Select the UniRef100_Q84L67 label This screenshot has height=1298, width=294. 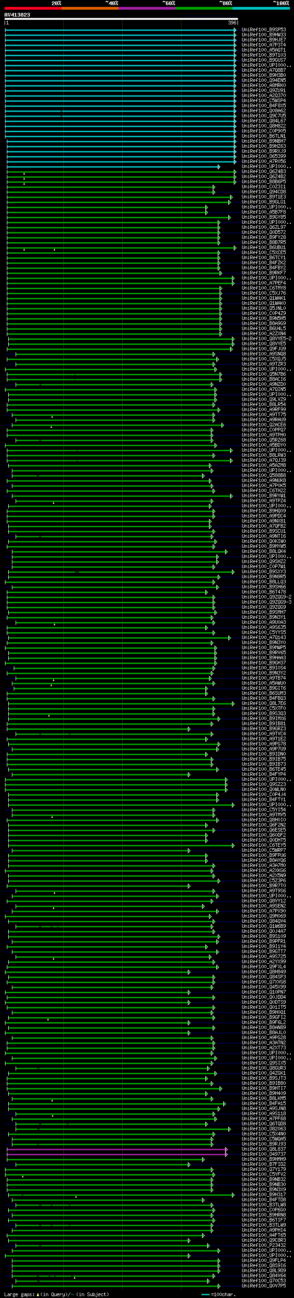point(264,121)
